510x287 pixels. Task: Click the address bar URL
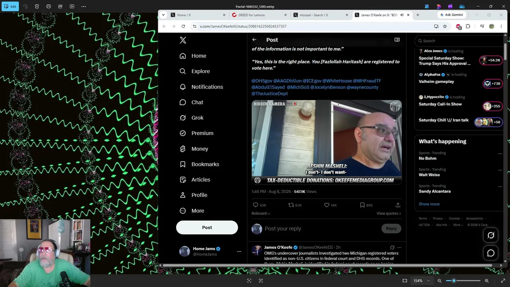[243, 26]
